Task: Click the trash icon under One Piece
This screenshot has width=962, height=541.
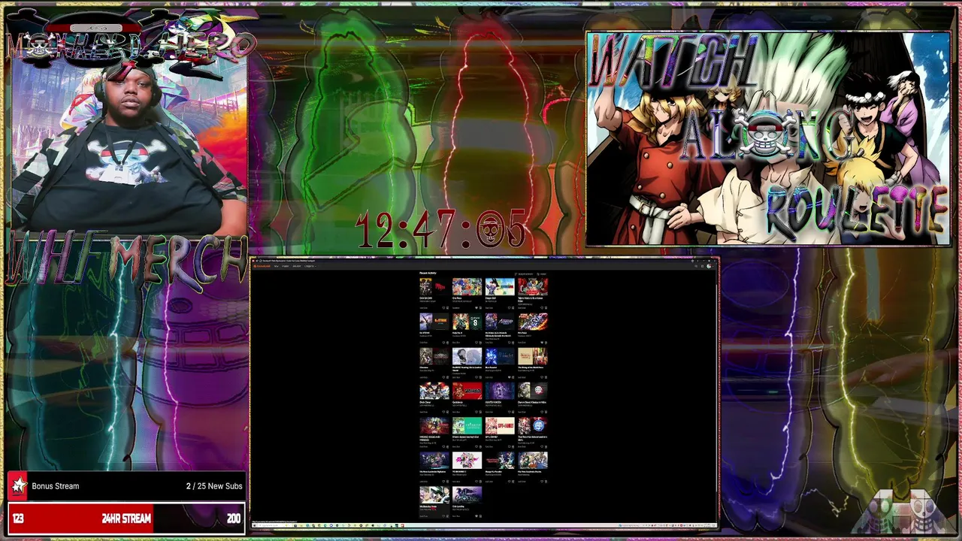Action: coord(480,308)
